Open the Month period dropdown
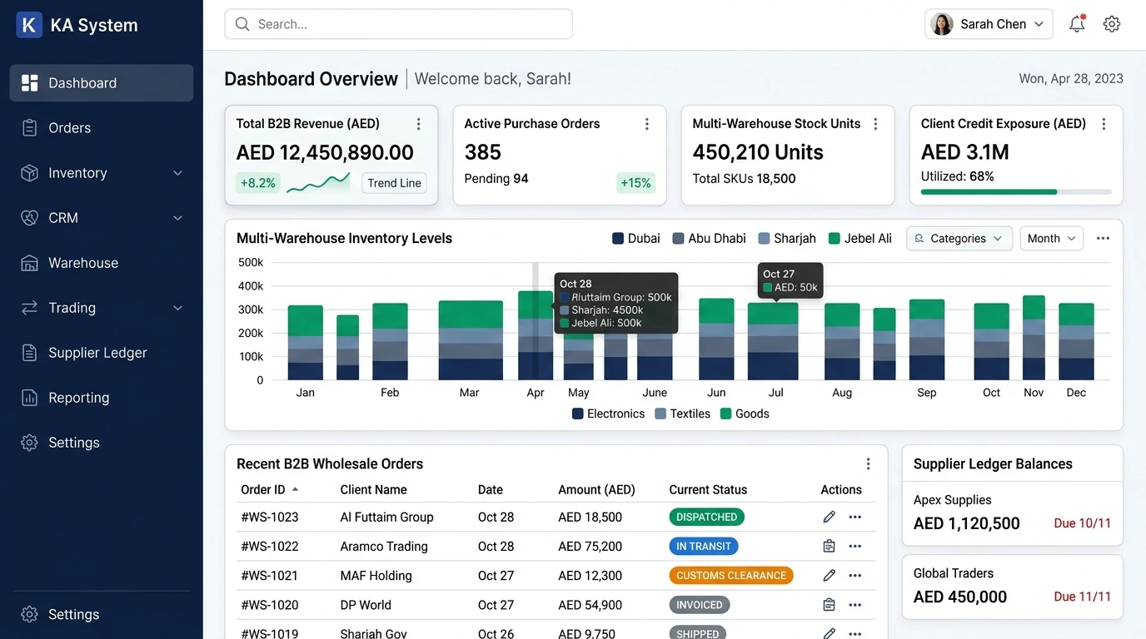Viewport: 1146px width, 639px height. coord(1052,239)
